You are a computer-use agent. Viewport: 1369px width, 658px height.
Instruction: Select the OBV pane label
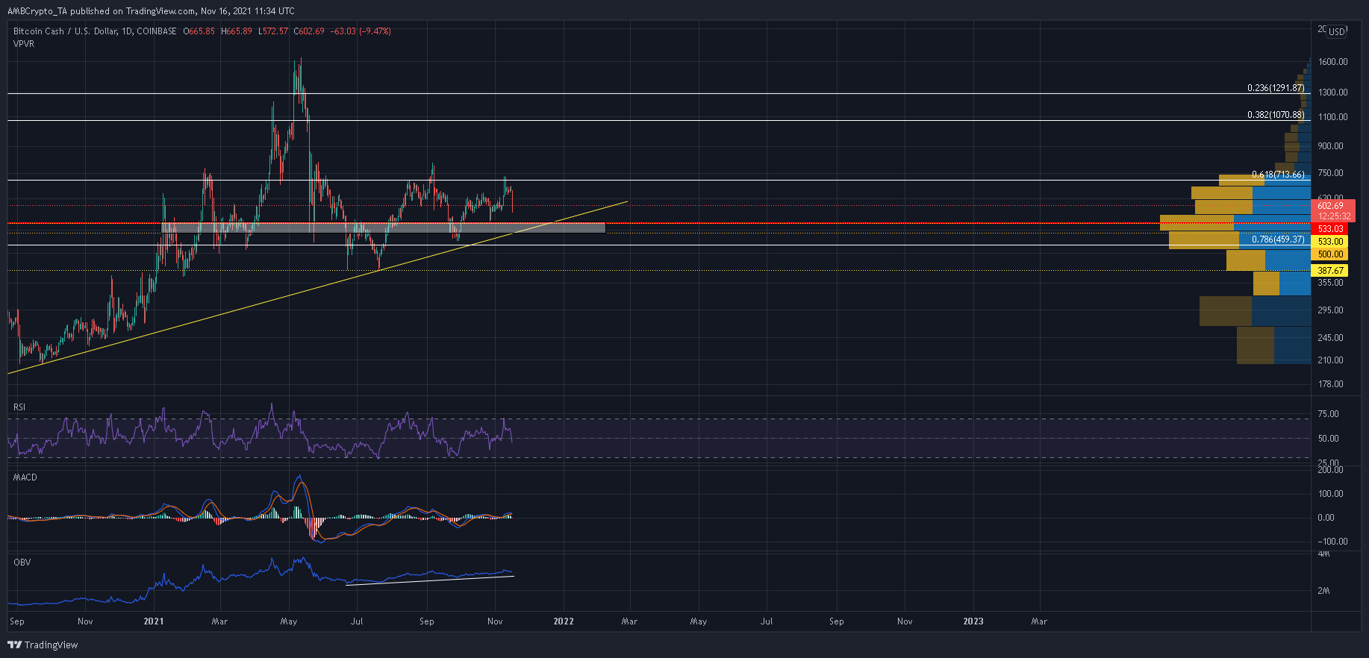22,563
